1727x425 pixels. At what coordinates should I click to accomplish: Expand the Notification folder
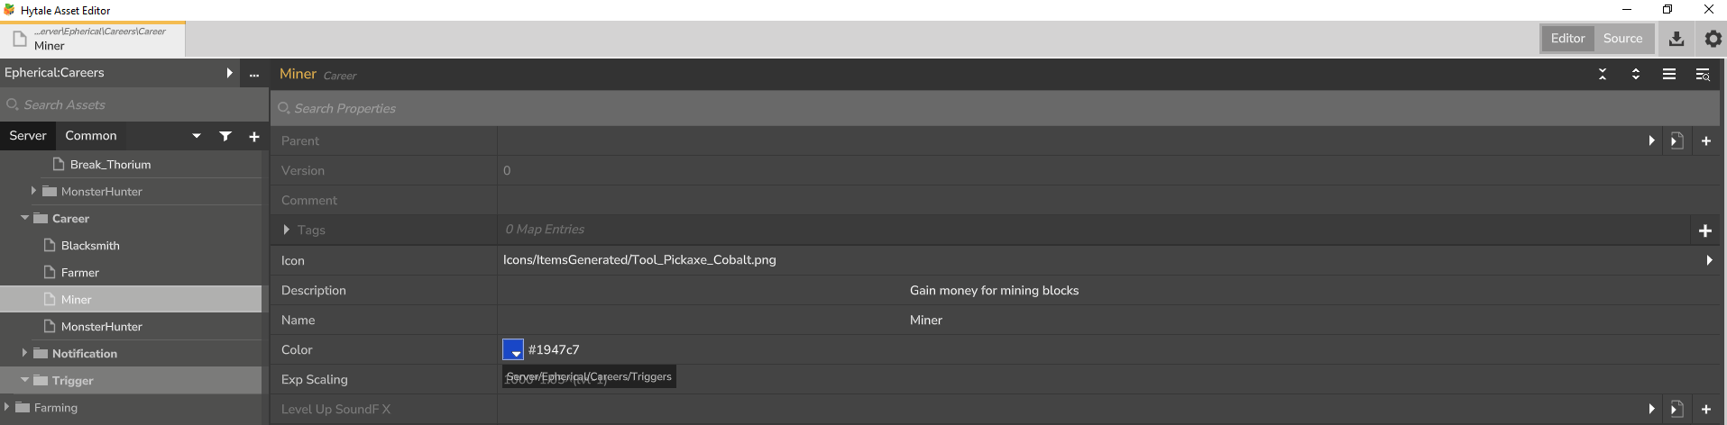(x=24, y=353)
